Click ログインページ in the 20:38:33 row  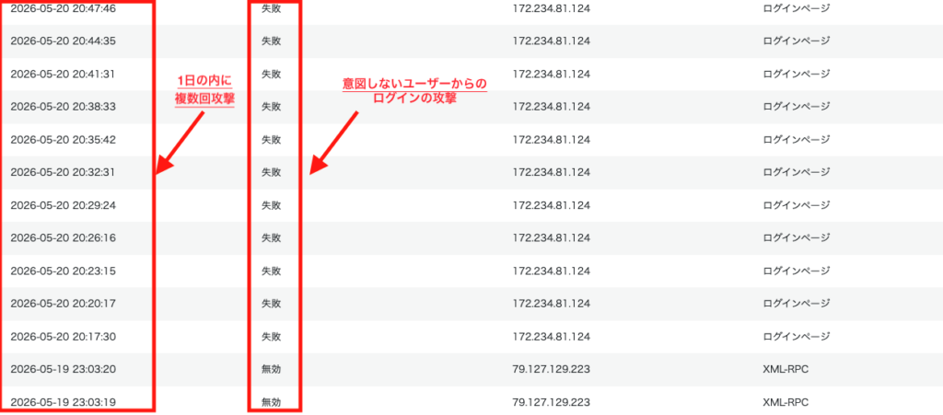(x=797, y=107)
